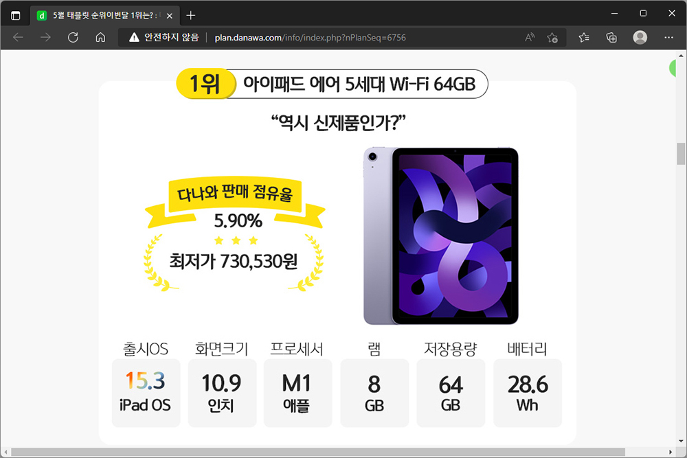Go to the browser home page icon
Viewport: 687px width, 458px height.
pyautogui.click(x=100, y=38)
